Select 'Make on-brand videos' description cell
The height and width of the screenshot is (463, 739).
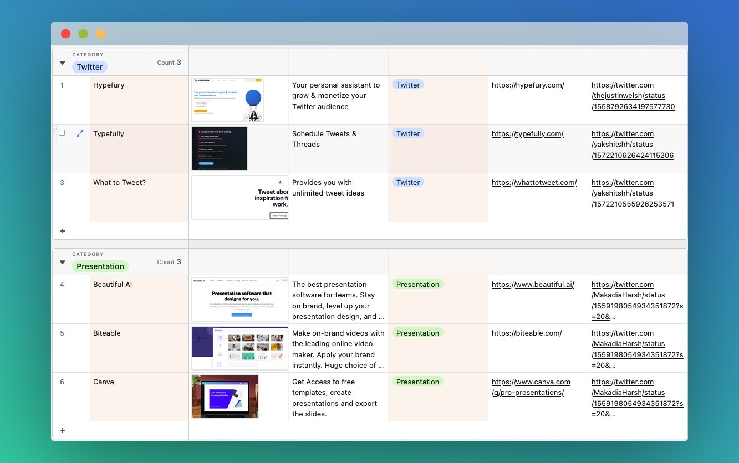338,349
